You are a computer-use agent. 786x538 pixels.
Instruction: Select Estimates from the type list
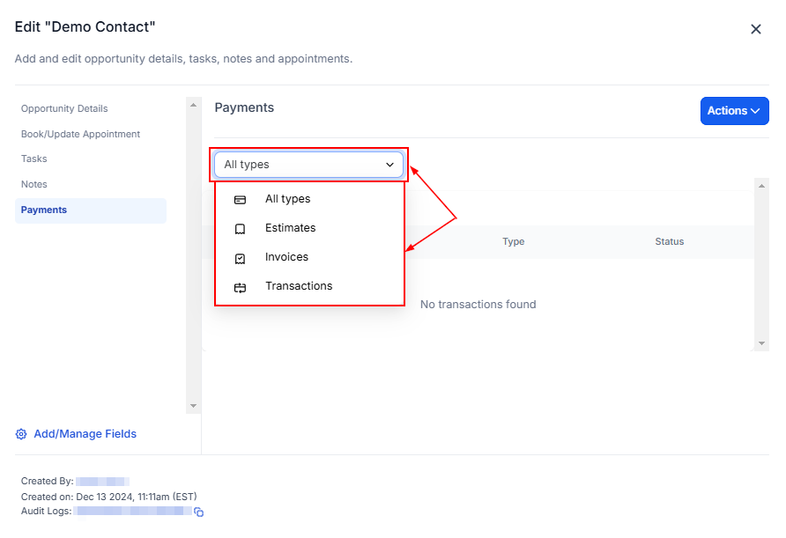point(290,228)
